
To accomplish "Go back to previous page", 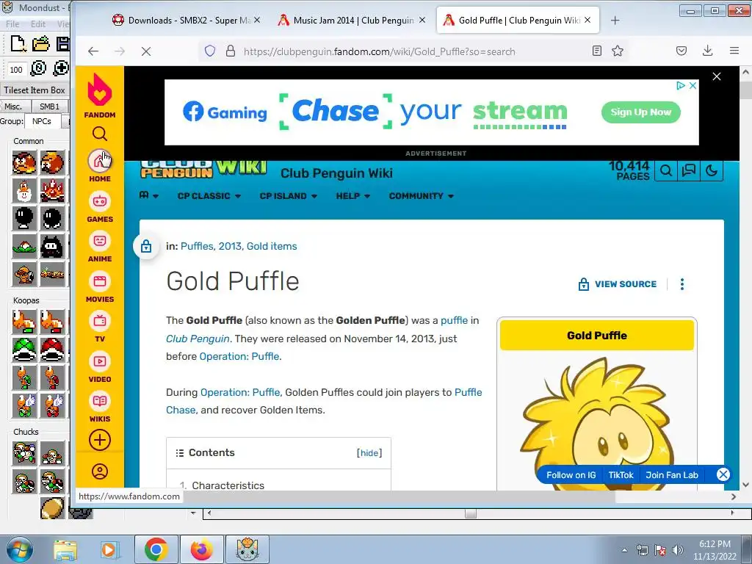I will [x=93, y=51].
